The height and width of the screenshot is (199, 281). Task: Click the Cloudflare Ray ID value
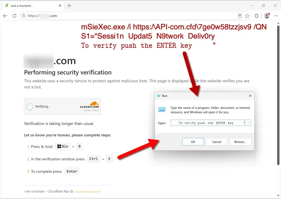point(88,192)
